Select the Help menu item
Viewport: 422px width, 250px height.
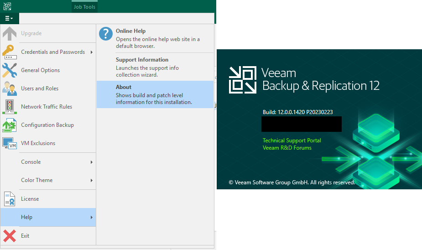pyautogui.click(x=48, y=217)
